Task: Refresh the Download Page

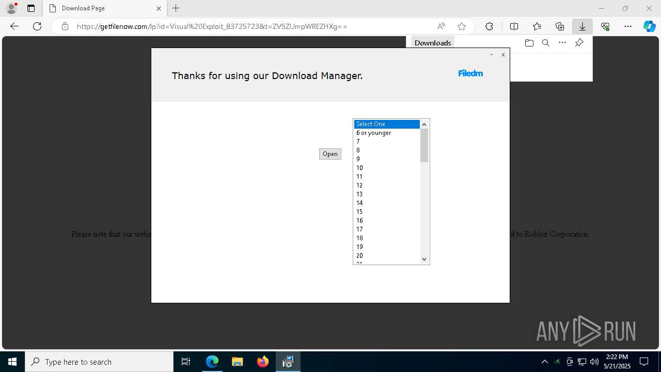Action: point(37,26)
